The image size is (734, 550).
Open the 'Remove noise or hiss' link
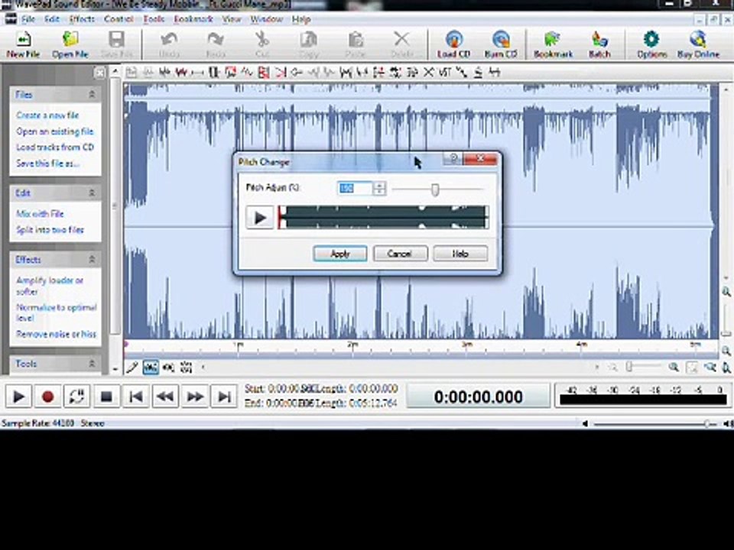click(x=56, y=334)
